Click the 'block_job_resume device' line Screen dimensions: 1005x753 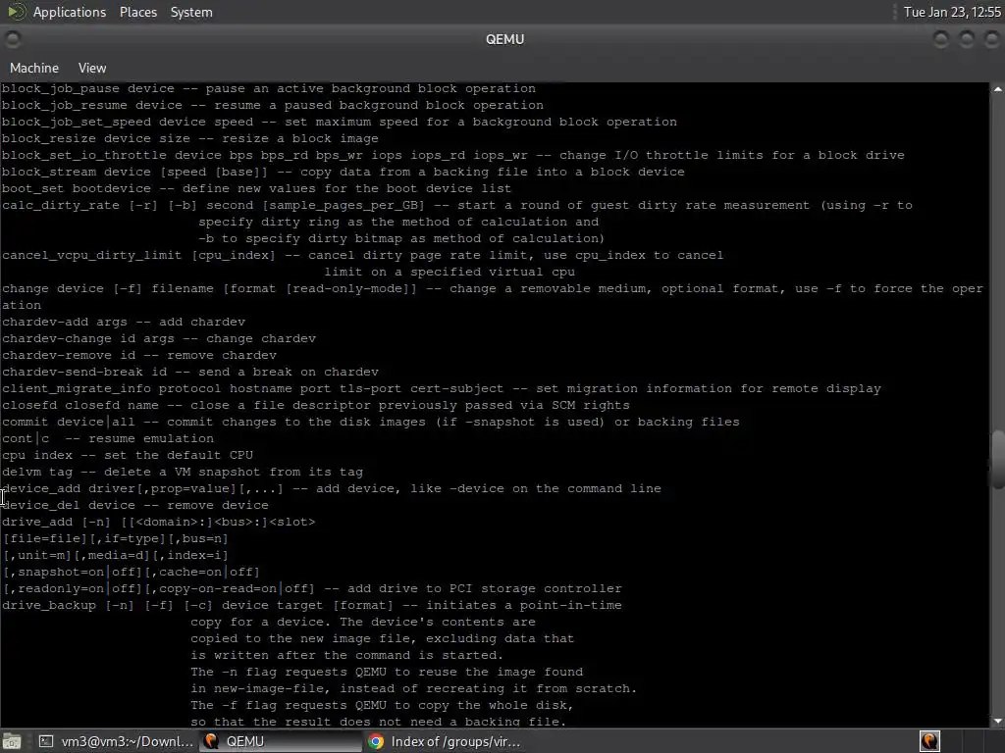273,105
